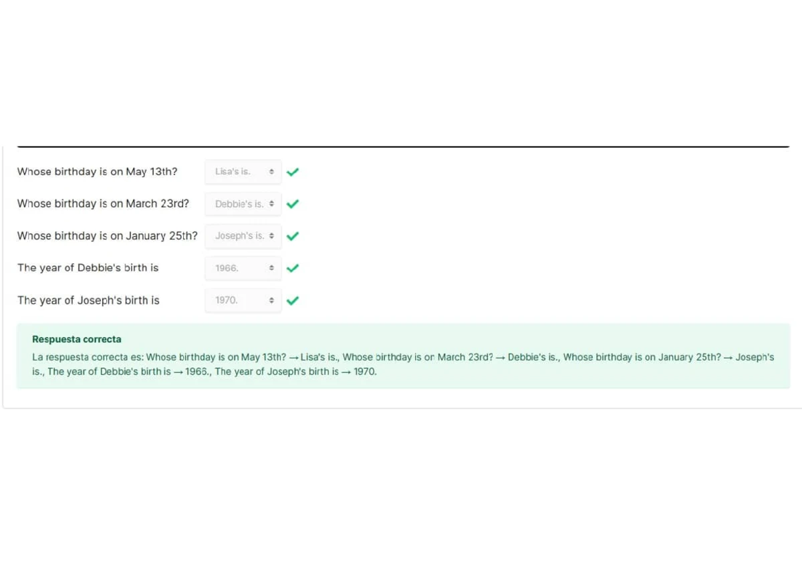Click the green checkmark beside Joseph's is
This screenshot has height=567, width=802.
[x=292, y=236]
